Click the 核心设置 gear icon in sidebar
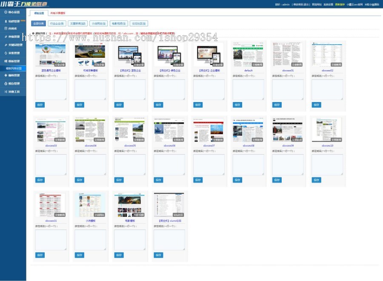The image size is (383, 281). coord(6,12)
